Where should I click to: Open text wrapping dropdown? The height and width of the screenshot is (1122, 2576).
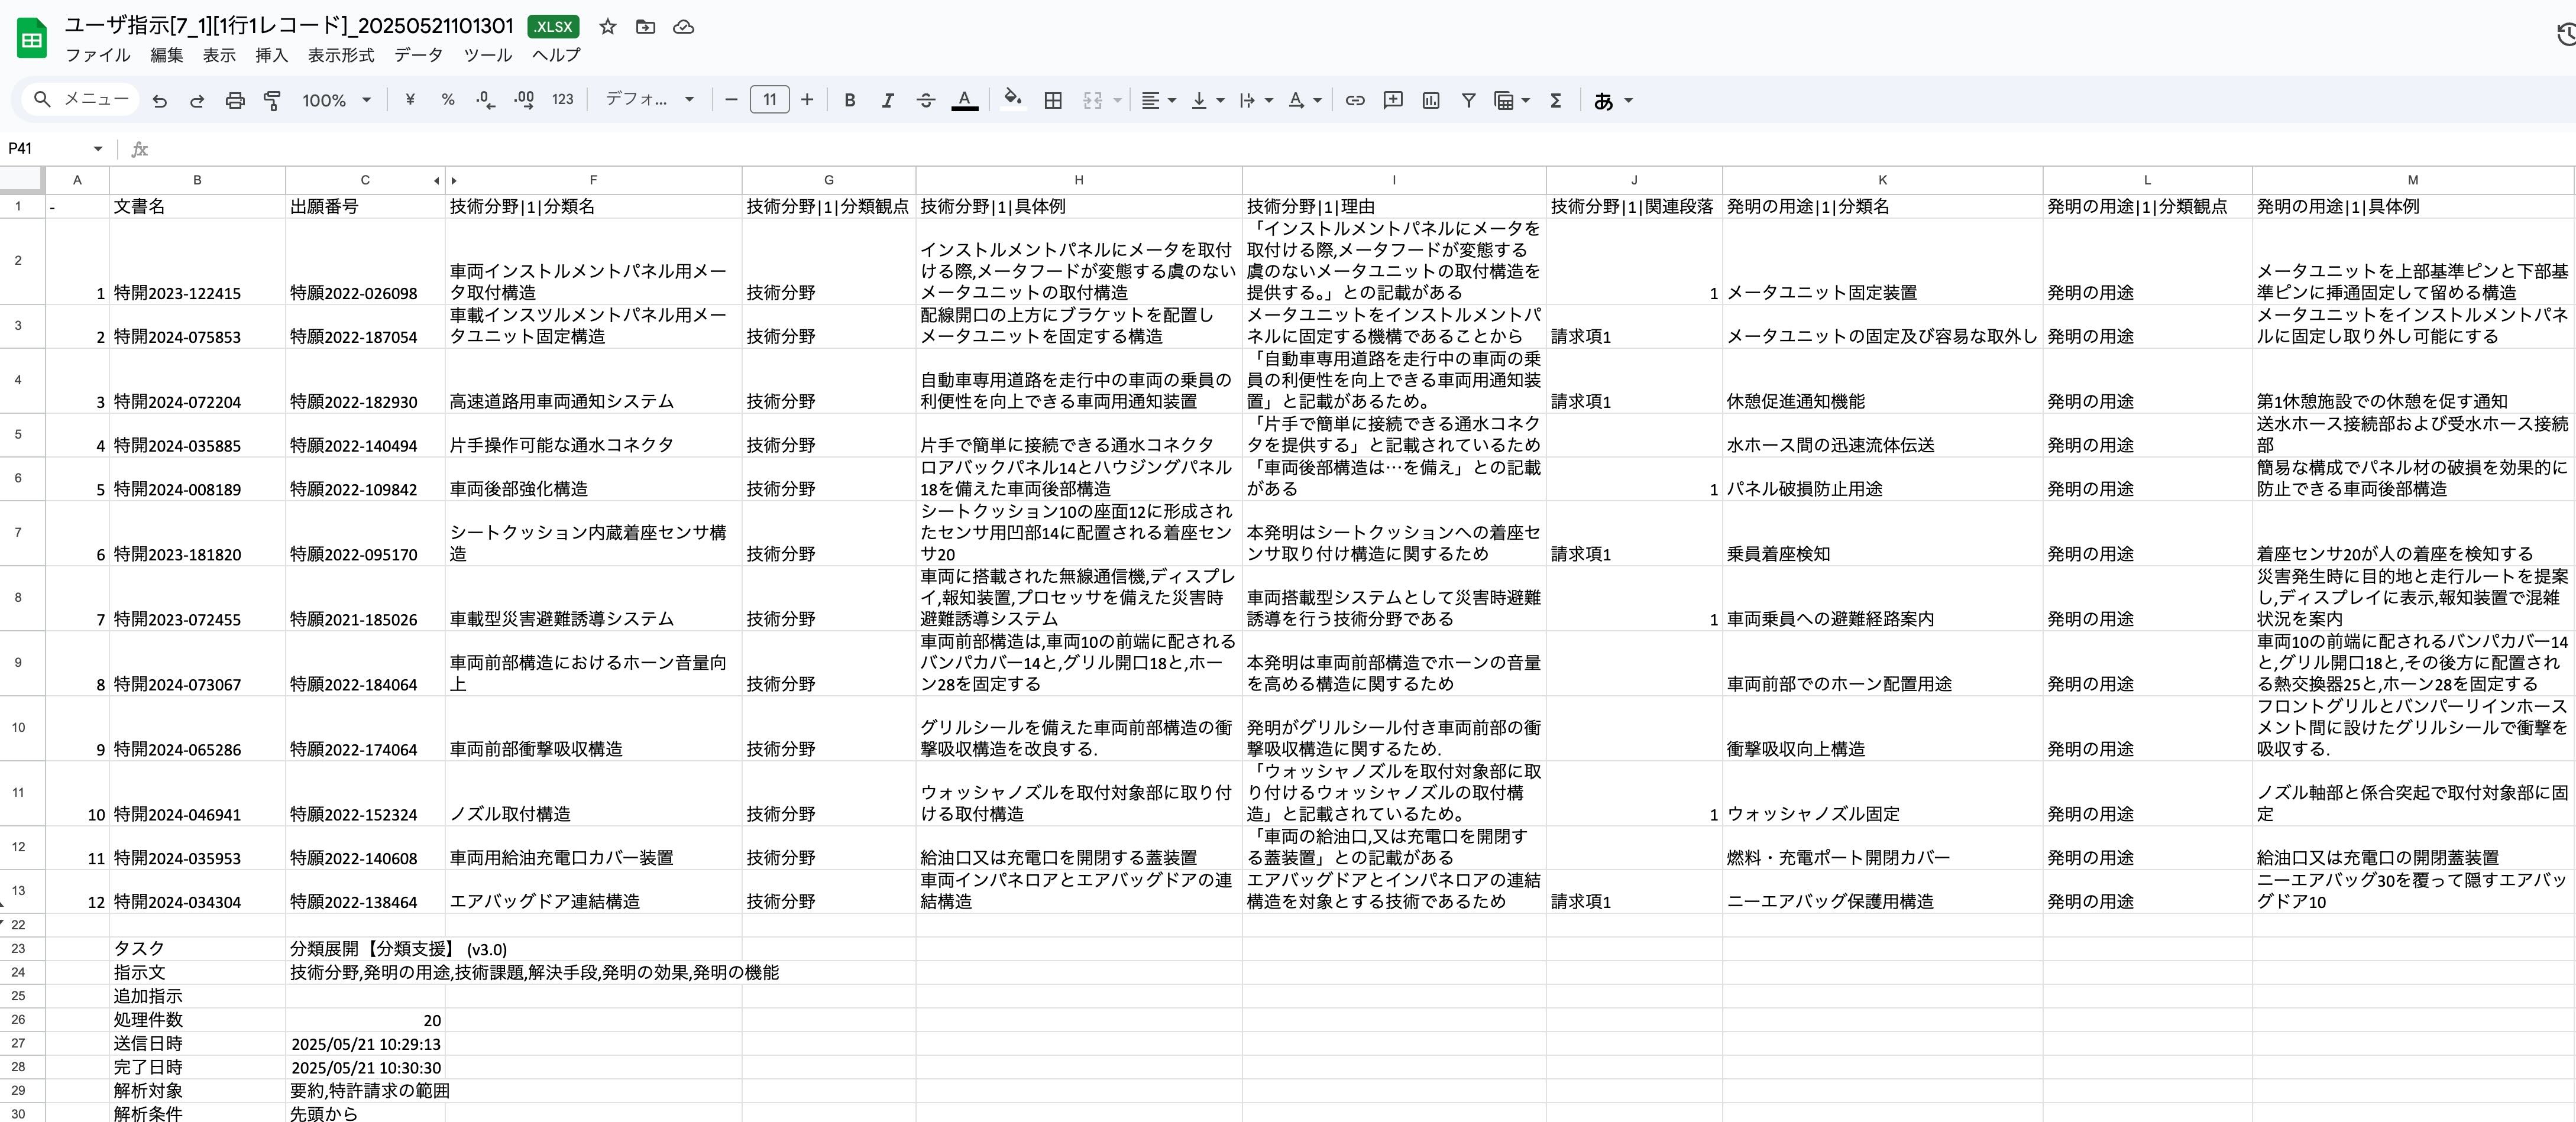[1255, 100]
